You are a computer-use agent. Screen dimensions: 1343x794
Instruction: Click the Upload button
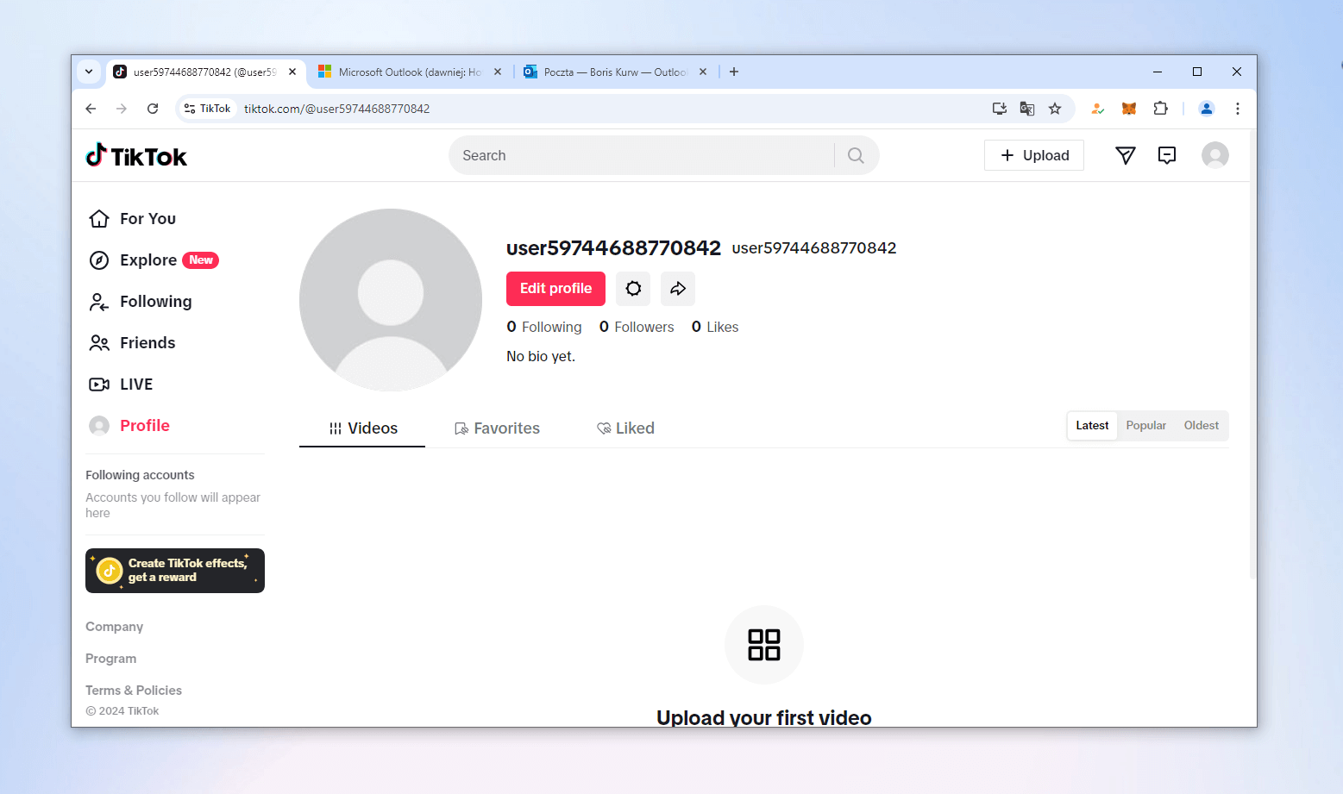1034,155
